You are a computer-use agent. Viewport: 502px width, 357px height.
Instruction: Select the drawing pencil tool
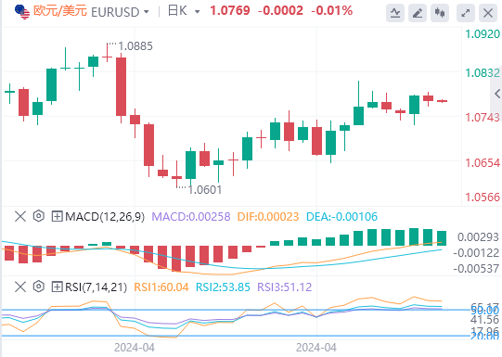pyautogui.click(x=418, y=13)
